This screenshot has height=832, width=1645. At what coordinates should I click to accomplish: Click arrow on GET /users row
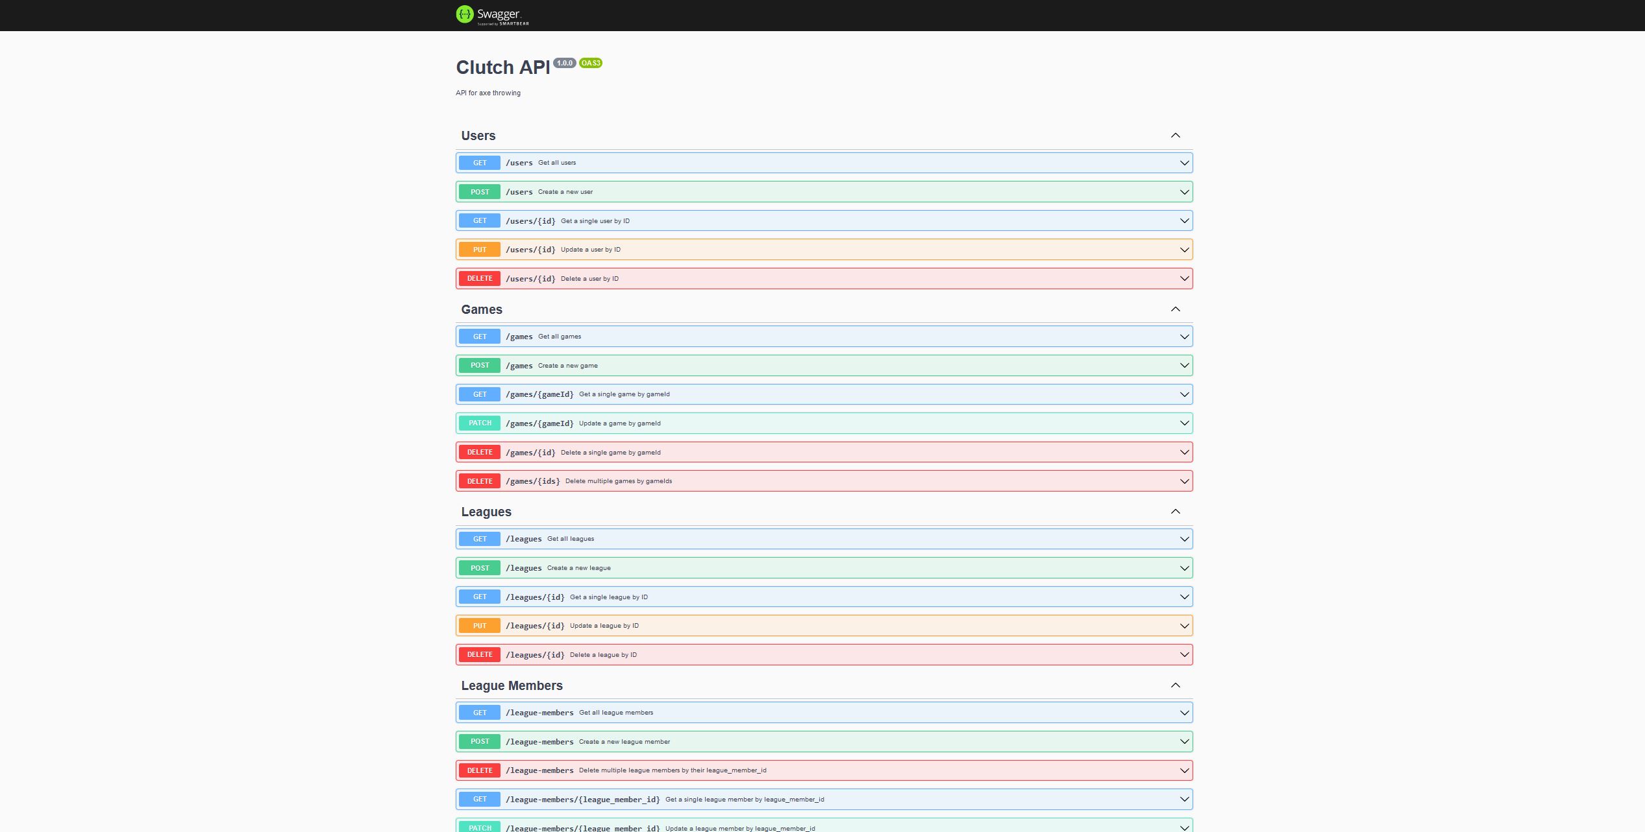(x=1184, y=163)
